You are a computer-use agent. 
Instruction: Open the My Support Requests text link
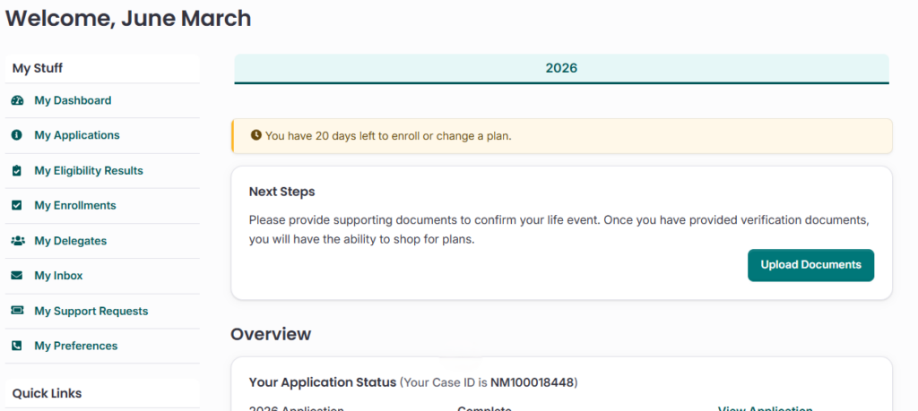point(91,311)
